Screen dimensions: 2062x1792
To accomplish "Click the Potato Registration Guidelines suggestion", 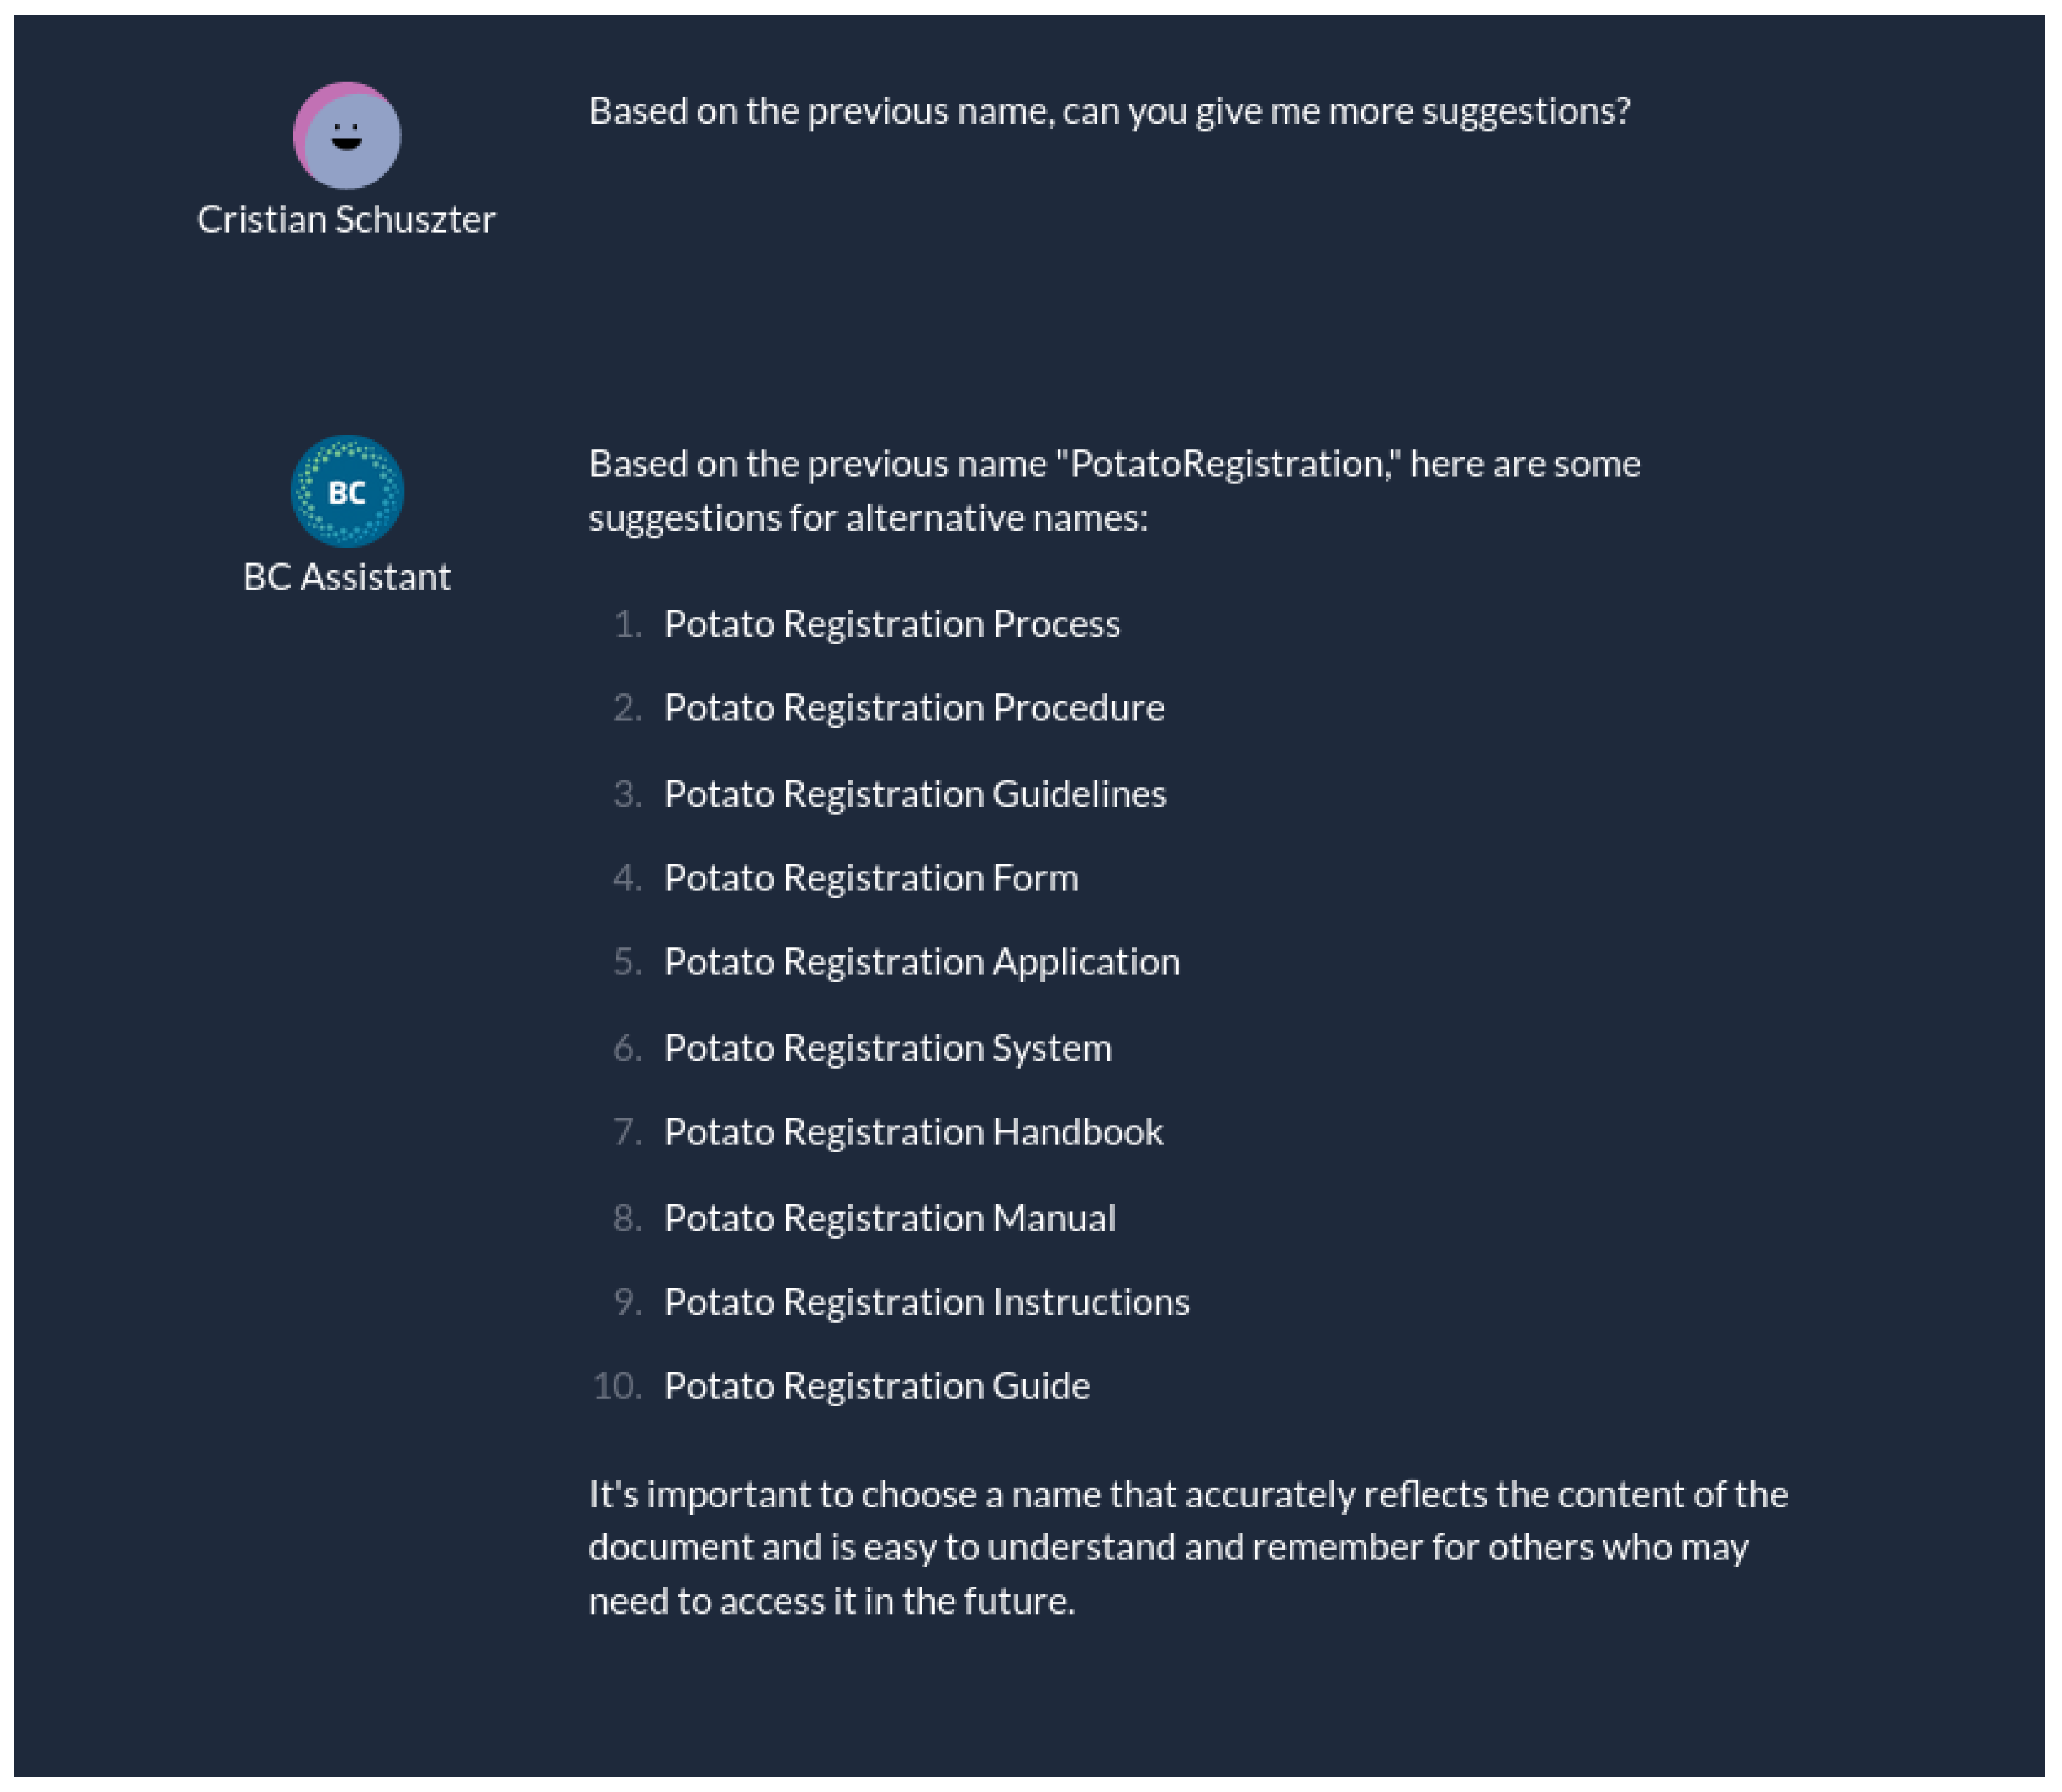I will pyautogui.click(x=914, y=794).
